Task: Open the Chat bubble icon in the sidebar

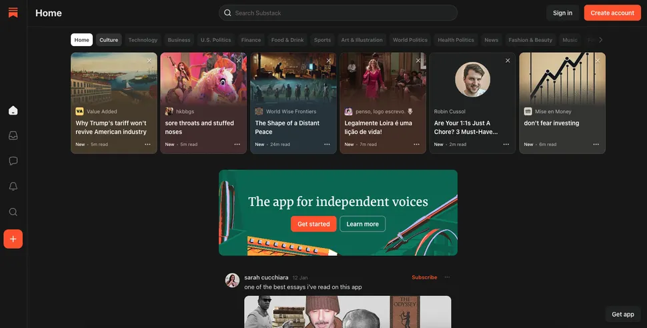Action: (13, 161)
